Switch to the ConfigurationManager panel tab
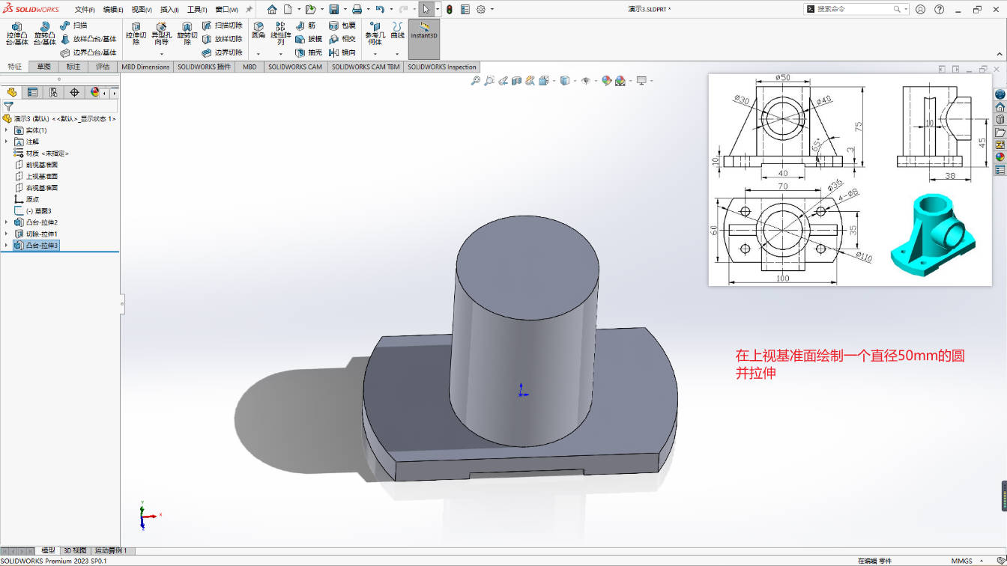Viewport: 1007px width, 566px height. [x=53, y=92]
